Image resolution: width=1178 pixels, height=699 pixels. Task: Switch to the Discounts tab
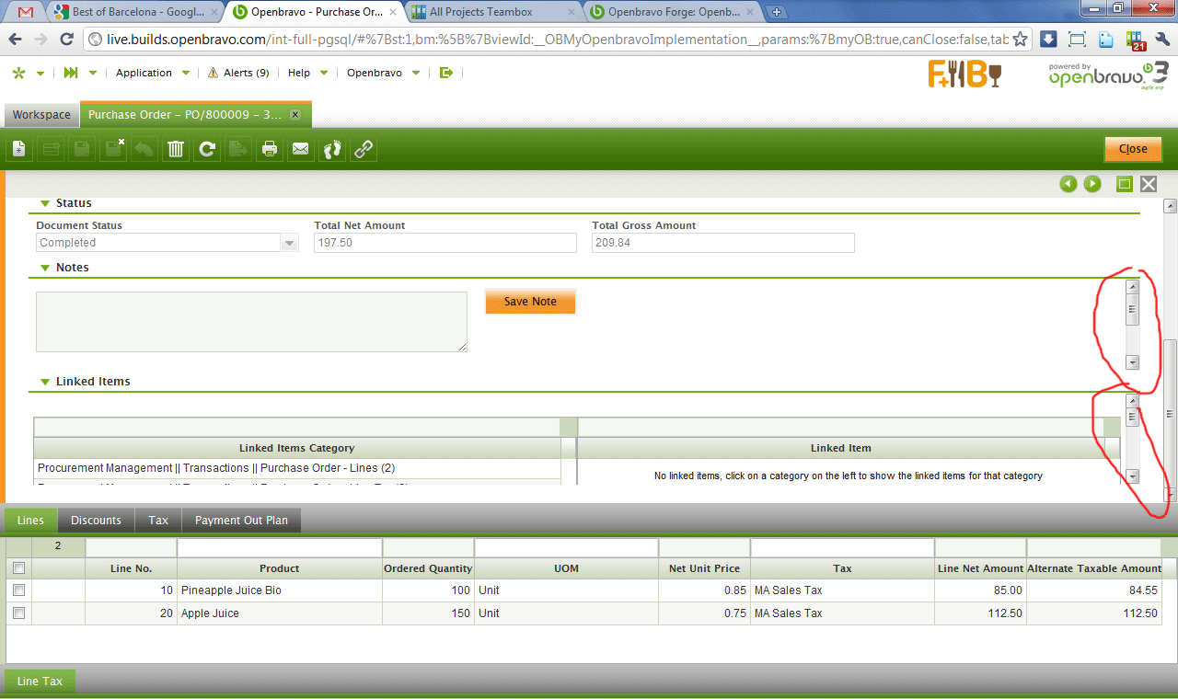point(96,521)
